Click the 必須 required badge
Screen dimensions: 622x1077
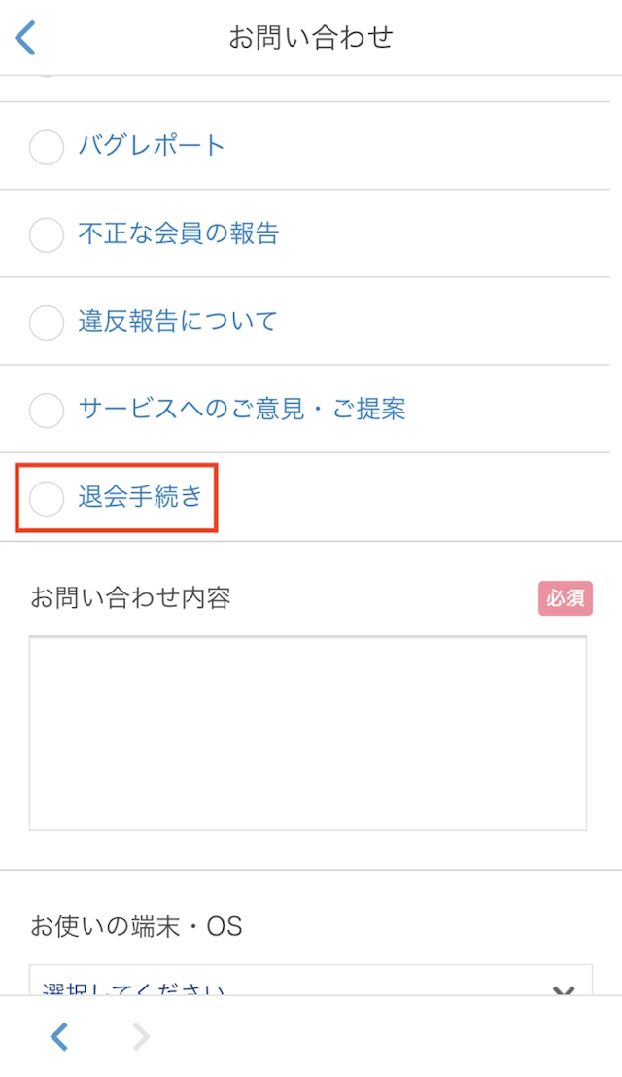566,599
